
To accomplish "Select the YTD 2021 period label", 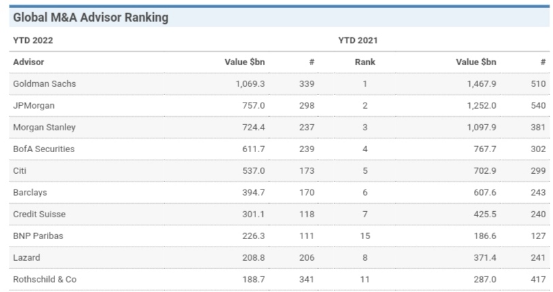I will point(358,41).
